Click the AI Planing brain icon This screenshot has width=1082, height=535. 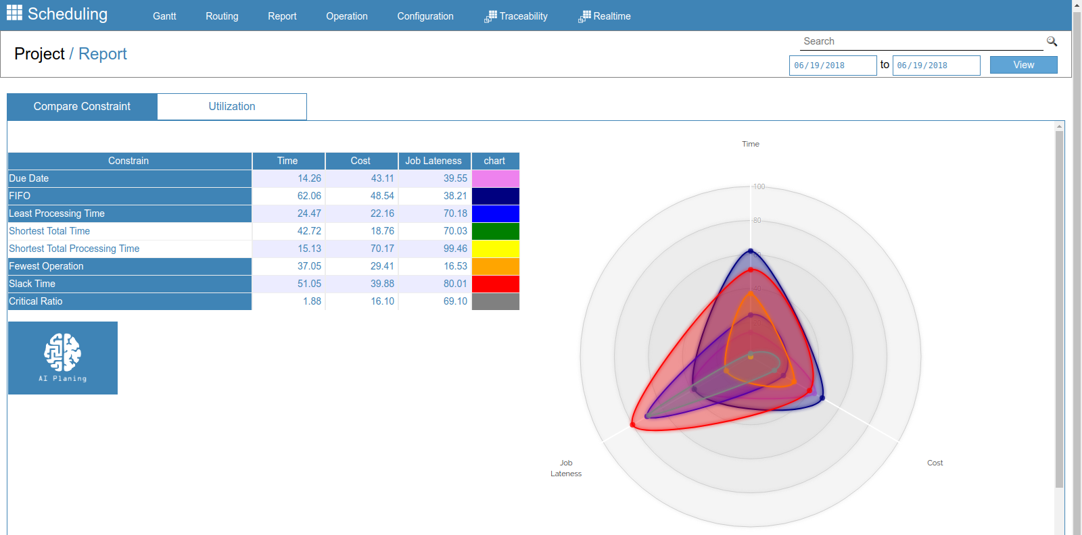tap(63, 353)
